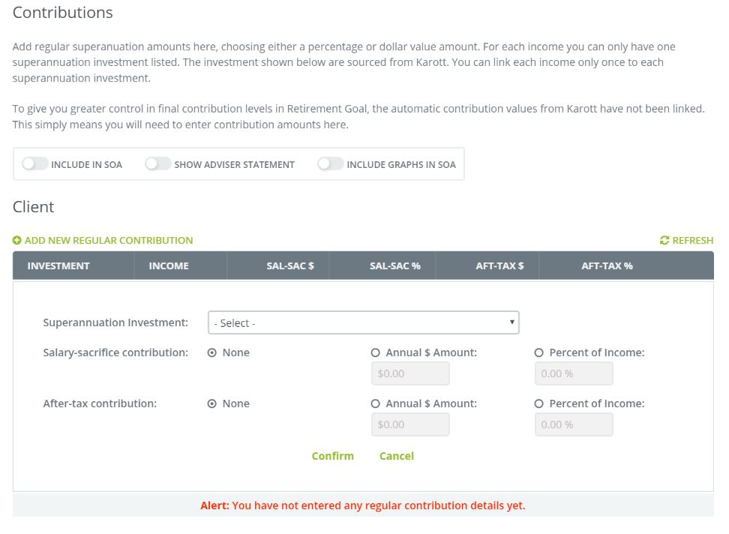The height and width of the screenshot is (534, 729).
Task: Choose Annual $ Amount for Salary-sacrifice
Action: tap(376, 352)
